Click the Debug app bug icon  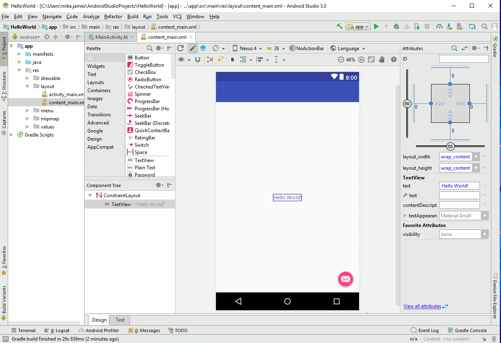tap(396, 27)
